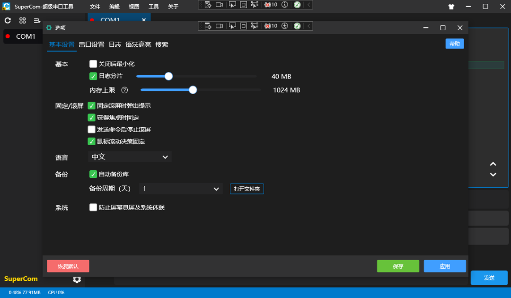
Task: Enable the 发送命令后停止滚屏 checkbox
Action: click(91, 129)
